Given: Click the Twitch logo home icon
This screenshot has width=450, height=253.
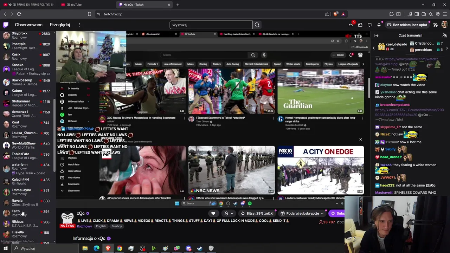Looking at the screenshot, I should 6,25.
